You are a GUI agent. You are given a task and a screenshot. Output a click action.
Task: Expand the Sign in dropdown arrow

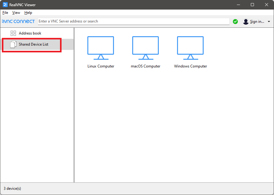click(x=269, y=22)
